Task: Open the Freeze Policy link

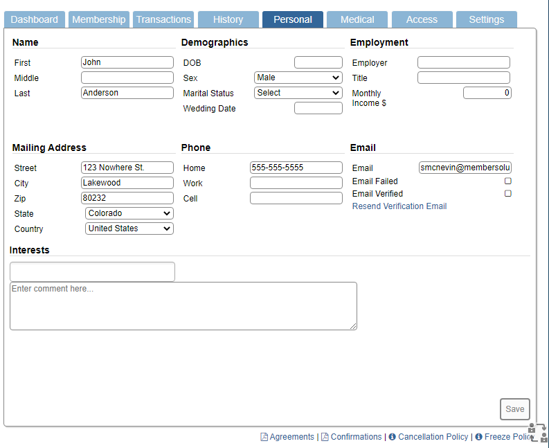Action: point(508,437)
